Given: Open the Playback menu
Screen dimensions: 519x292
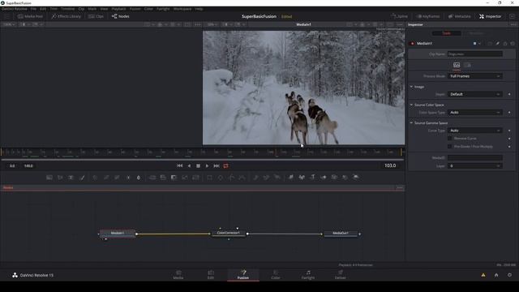Looking at the screenshot, I should point(118,9).
